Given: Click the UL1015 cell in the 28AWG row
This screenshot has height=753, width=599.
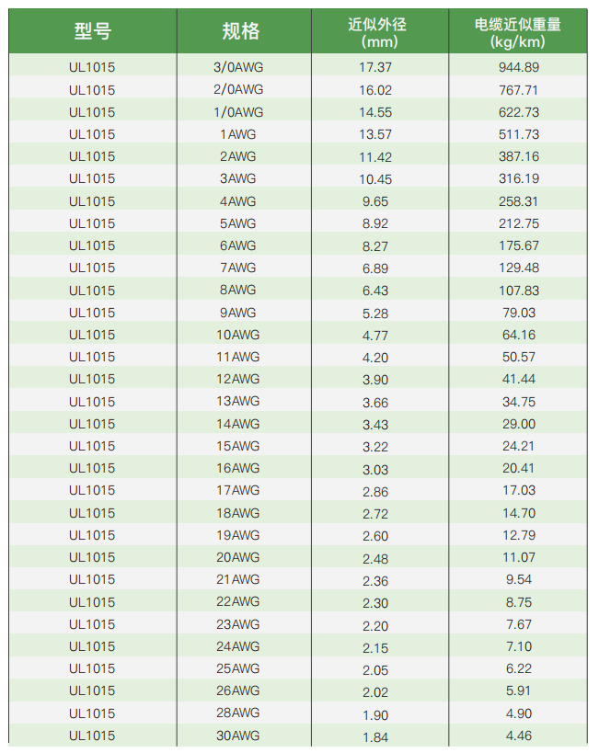Looking at the screenshot, I should [92, 713].
